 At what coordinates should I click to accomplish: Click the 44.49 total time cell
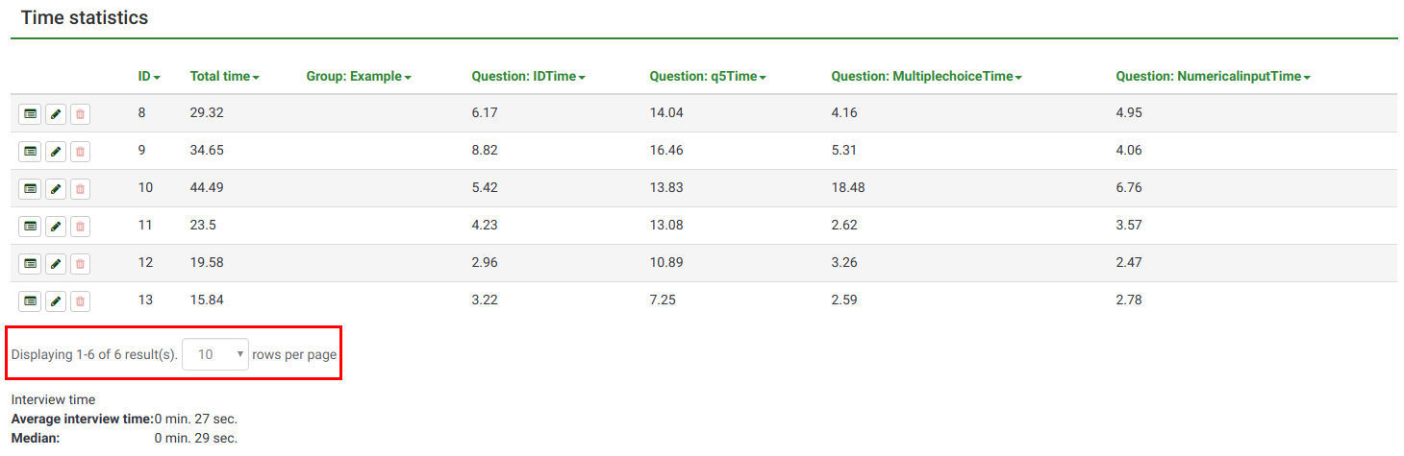tap(207, 188)
